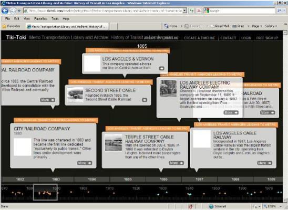The width and height of the screenshot is (288, 210).
Task: Click the Los Angeles Cable Railway title
Action: tap(235, 135)
